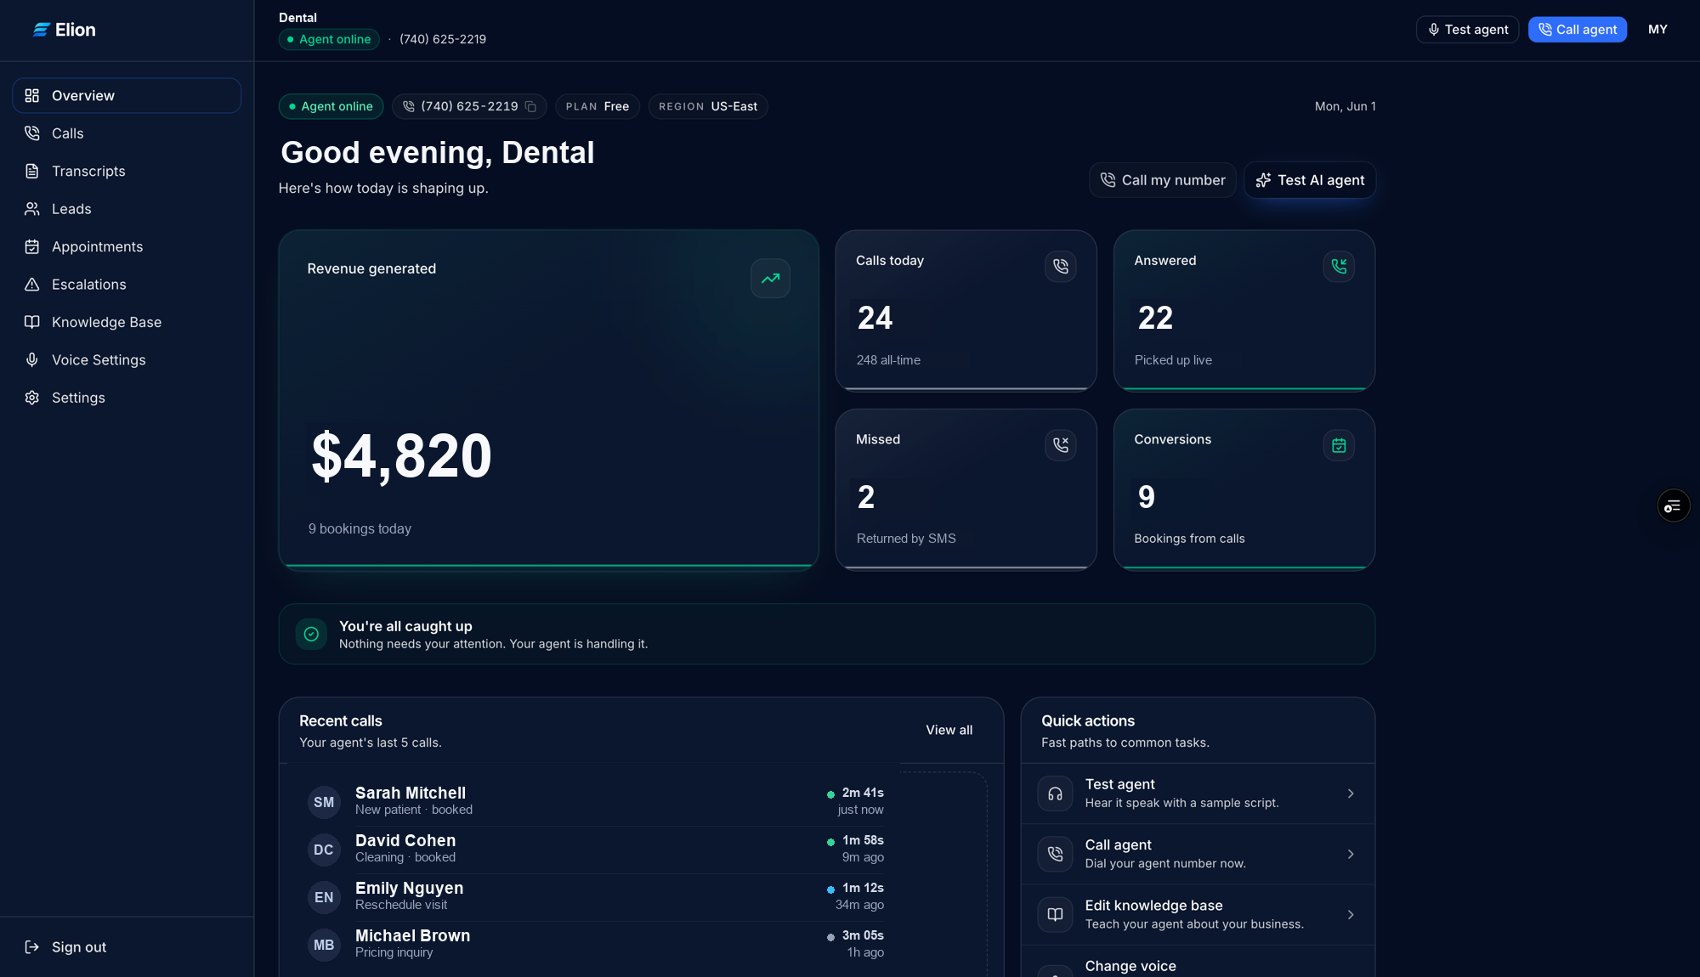The height and width of the screenshot is (977, 1700).
Task: Go to Voice Settings
Action: [x=127, y=360]
